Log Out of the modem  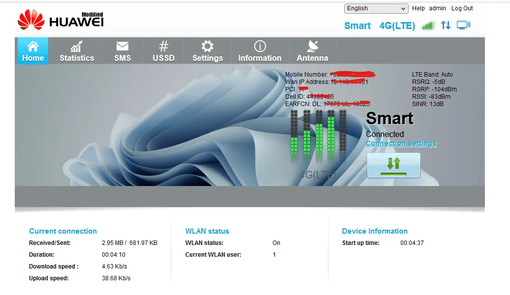462,8
